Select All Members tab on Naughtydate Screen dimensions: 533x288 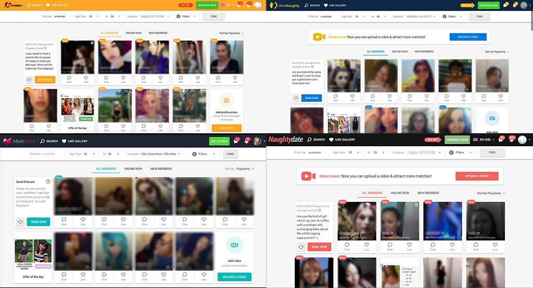pos(372,193)
